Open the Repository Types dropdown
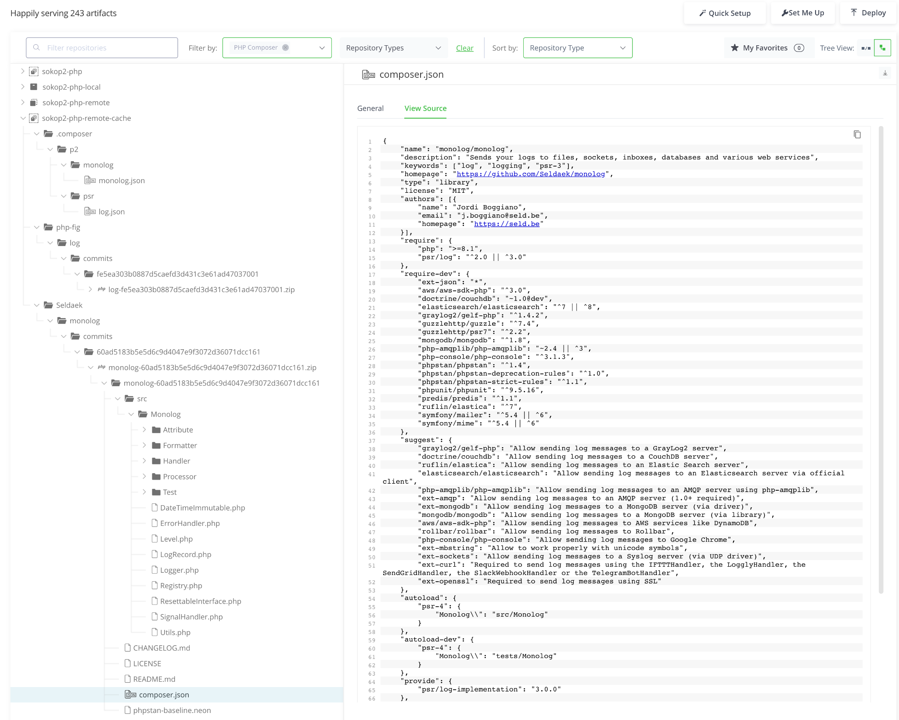The image size is (899, 720). 394,48
